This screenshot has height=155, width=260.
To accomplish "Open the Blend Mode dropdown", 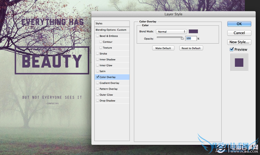I will (x=171, y=32).
